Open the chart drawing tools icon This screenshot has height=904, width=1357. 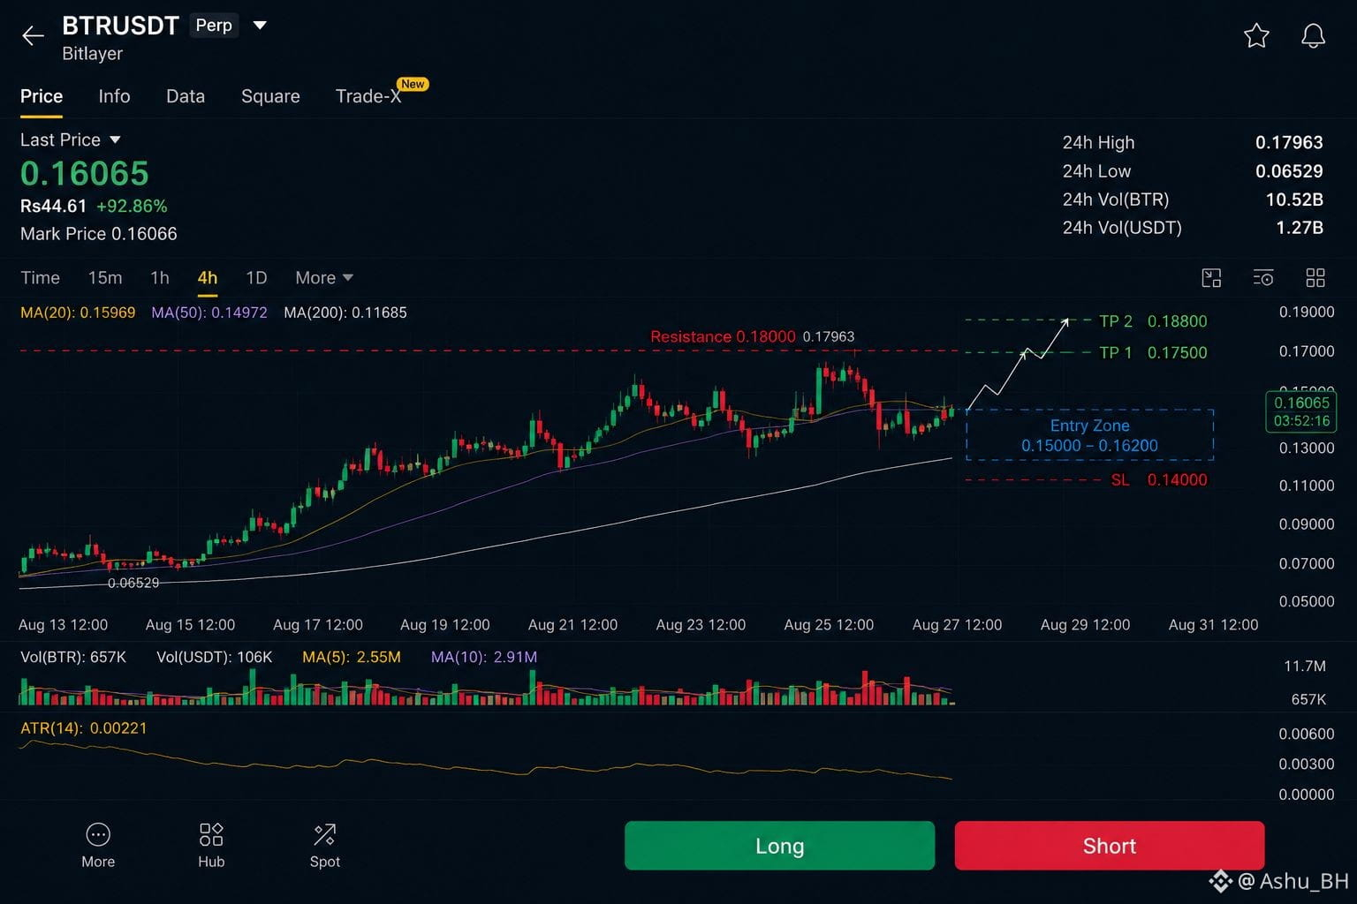point(1211,278)
